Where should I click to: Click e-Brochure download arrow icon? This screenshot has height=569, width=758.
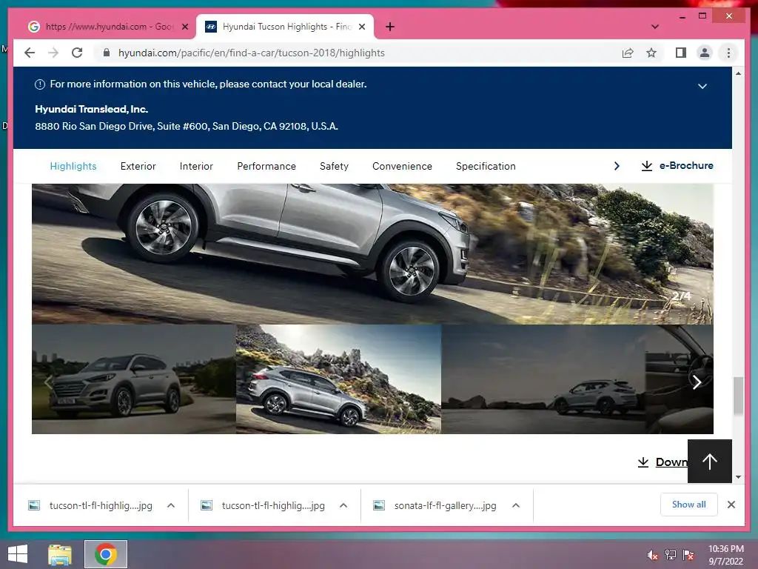pos(647,166)
